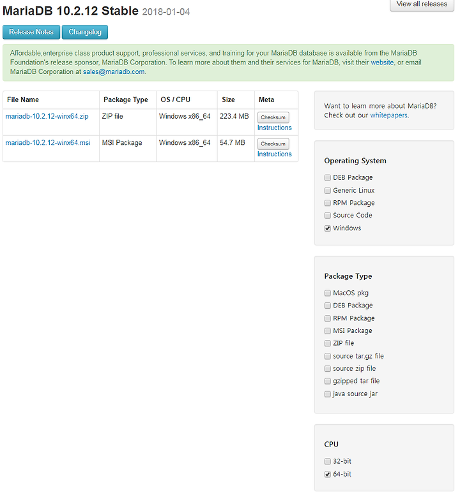Check DEB Package under Package Type
Image resolution: width=460 pixels, height=495 pixels.
pyautogui.click(x=328, y=306)
